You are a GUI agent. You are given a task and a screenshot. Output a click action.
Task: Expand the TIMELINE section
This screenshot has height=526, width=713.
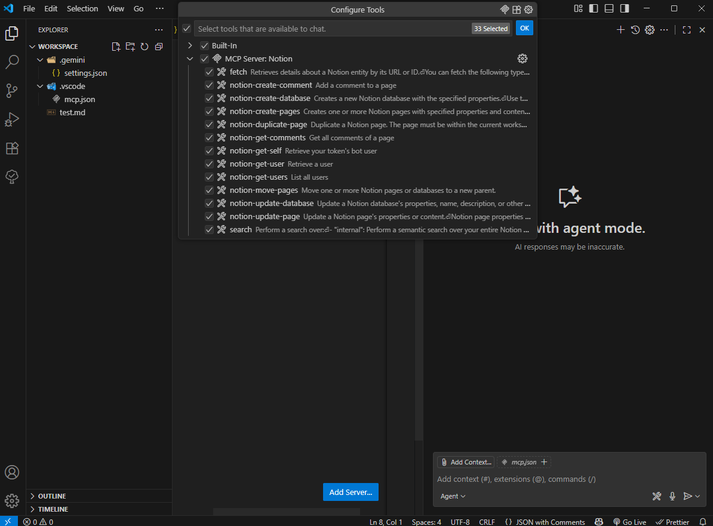[32, 509]
